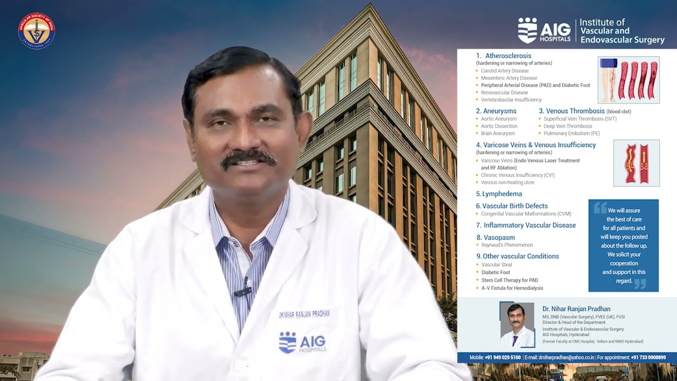Click the blue quote box with opening quote mark
The height and width of the screenshot is (381, 677).
point(624,246)
